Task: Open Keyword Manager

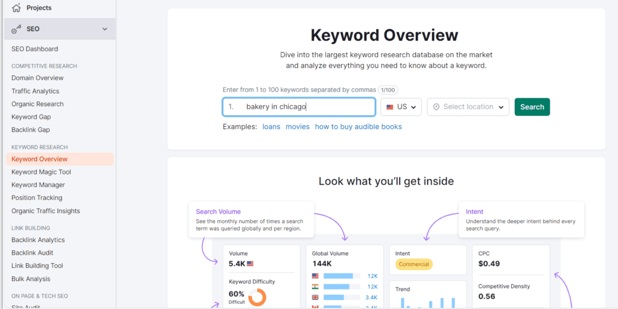Action: [38, 185]
